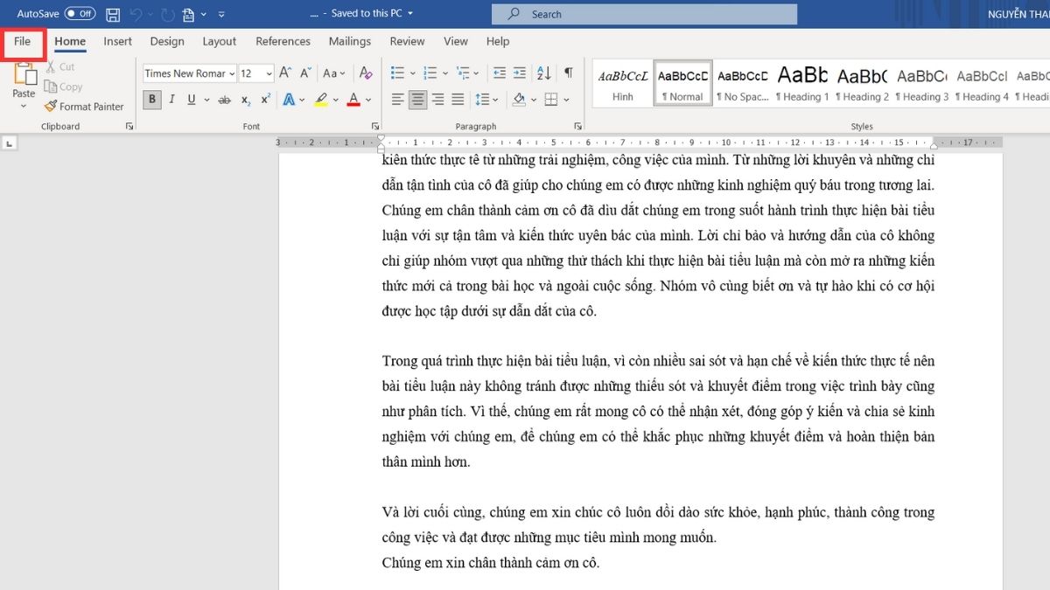Click Align Left icon
Viewport: 1050px width, 590px height.
click(398, 100)
